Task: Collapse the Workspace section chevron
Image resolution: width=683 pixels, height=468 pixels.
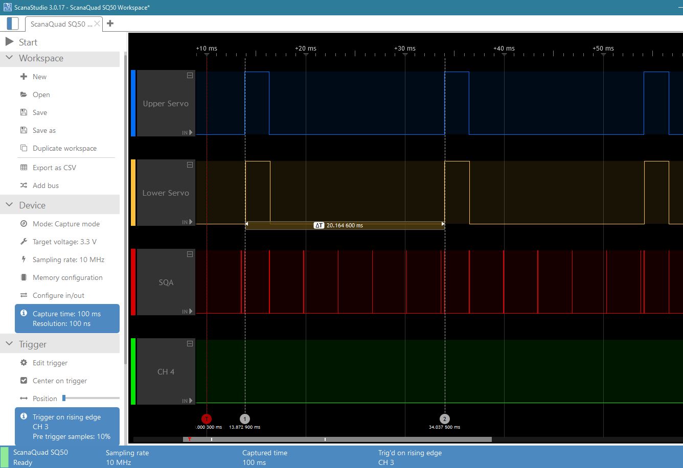Action: pyautogui.click(x=9, y=58)
